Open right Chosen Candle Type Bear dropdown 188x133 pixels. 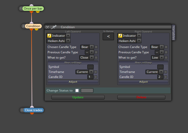162,47
